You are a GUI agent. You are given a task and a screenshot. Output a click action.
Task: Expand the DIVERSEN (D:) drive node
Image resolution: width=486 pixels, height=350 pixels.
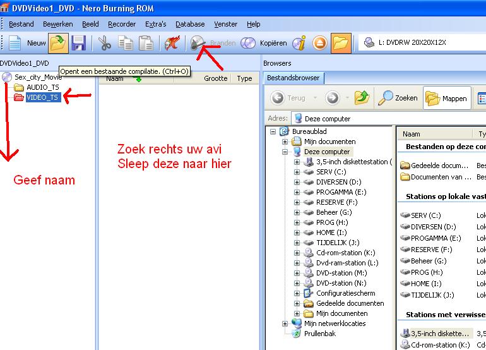pos(297,182)
